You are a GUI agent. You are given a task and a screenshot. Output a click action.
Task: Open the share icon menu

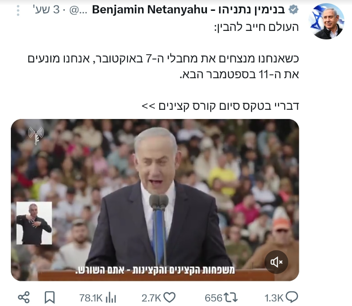(24, 298)
